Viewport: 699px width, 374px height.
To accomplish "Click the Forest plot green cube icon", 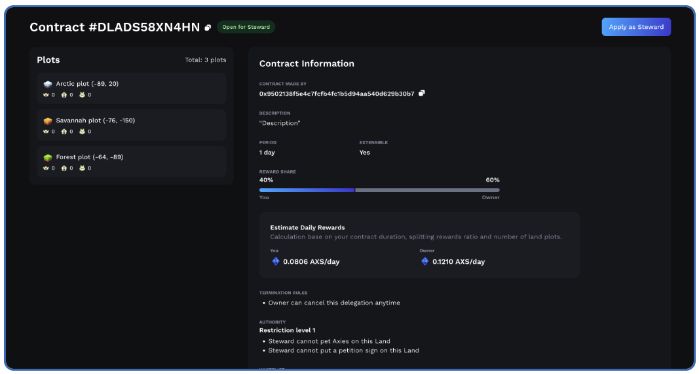I will (x=48, y=157).
